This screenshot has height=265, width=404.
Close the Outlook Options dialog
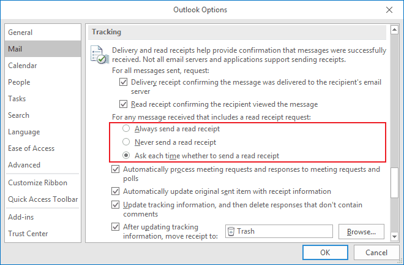tap(389, 10)
